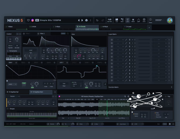The width and height of the screenshot is (180, 139).
Task: Click the Output volume knob
Action: [150, 20]
